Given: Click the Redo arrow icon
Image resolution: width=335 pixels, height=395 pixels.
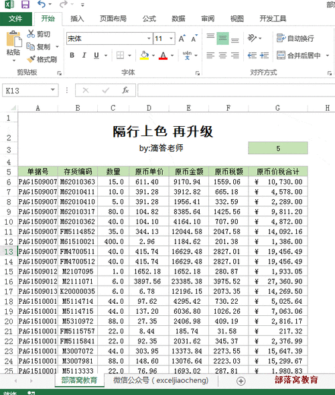Looking at the screenshot, I should click(63, 4).
